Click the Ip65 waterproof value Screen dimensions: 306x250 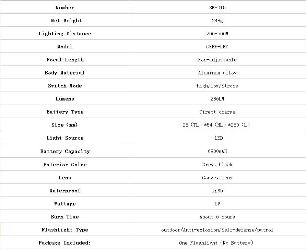(x=217, y=191)
